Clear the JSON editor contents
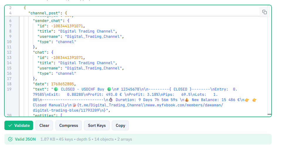Viewport: 281px width, 145px height. coord(44,125)
